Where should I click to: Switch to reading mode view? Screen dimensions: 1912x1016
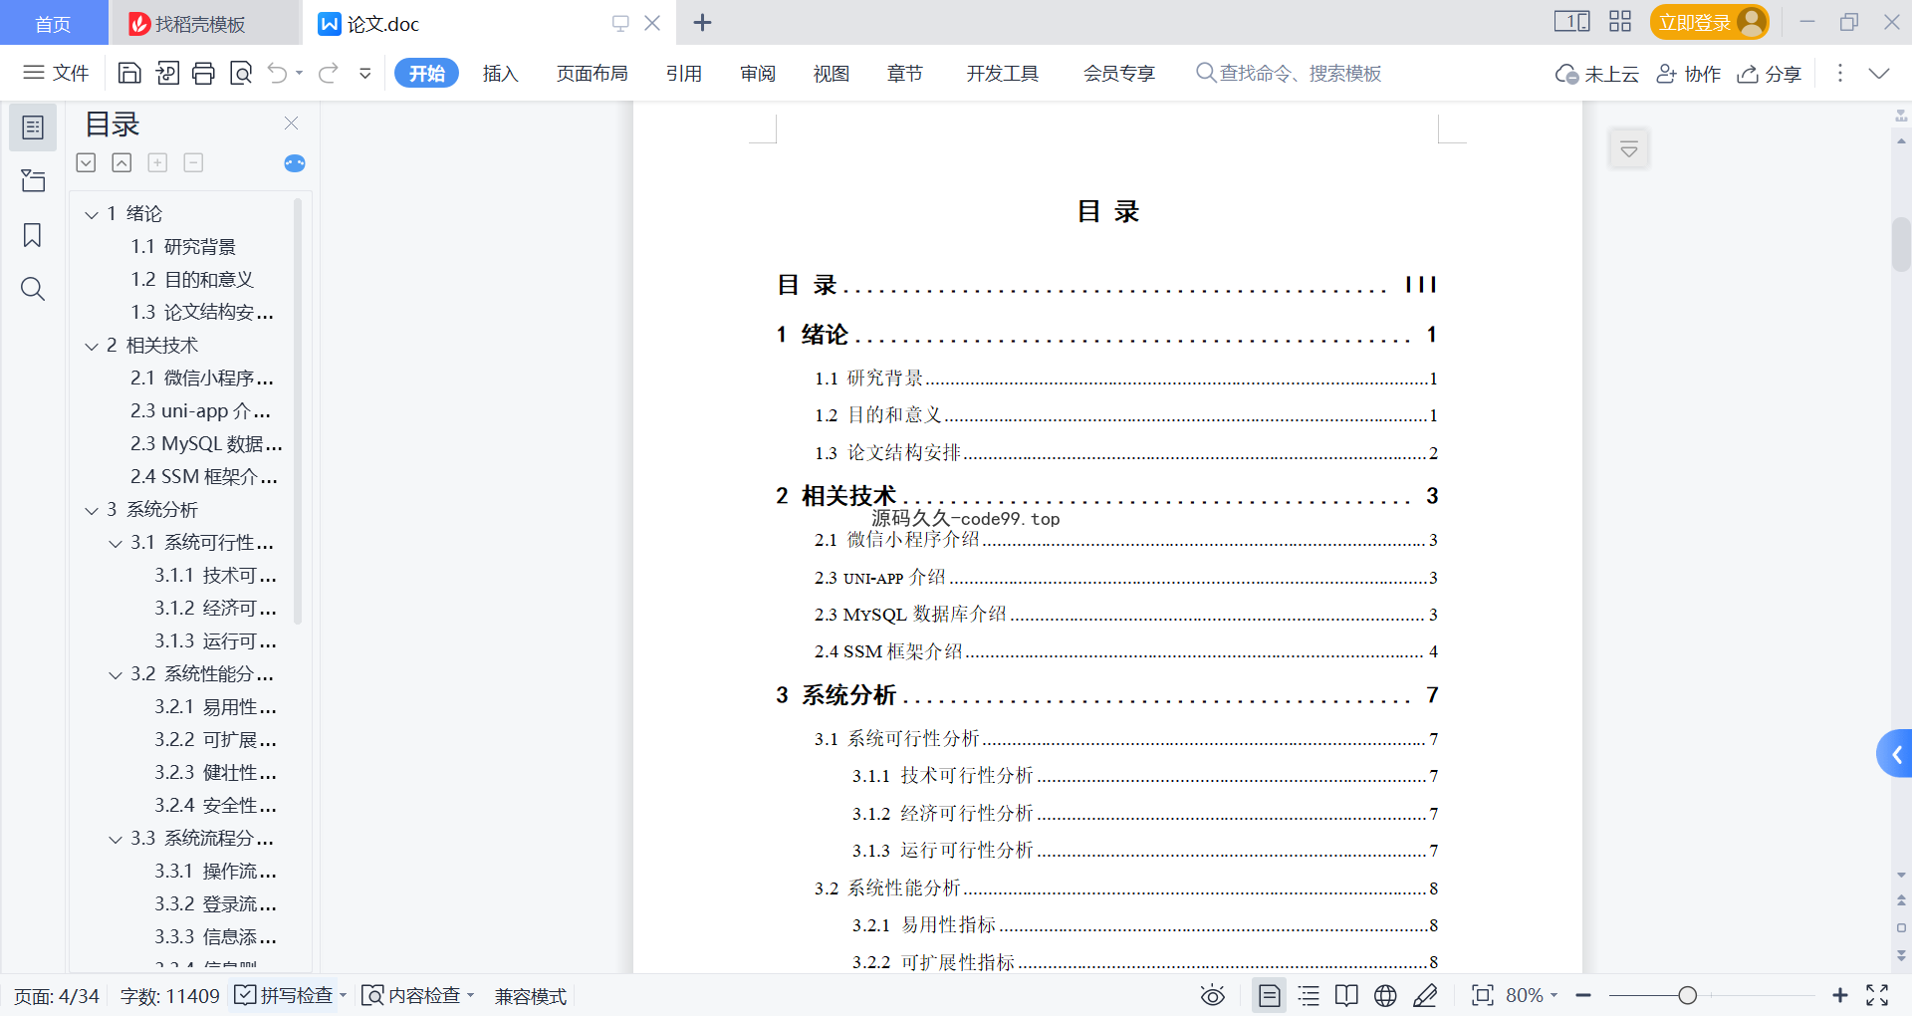pos(1346,995)
